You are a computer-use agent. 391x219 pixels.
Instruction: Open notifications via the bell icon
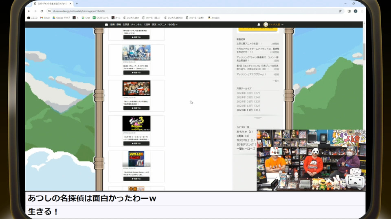259,25
